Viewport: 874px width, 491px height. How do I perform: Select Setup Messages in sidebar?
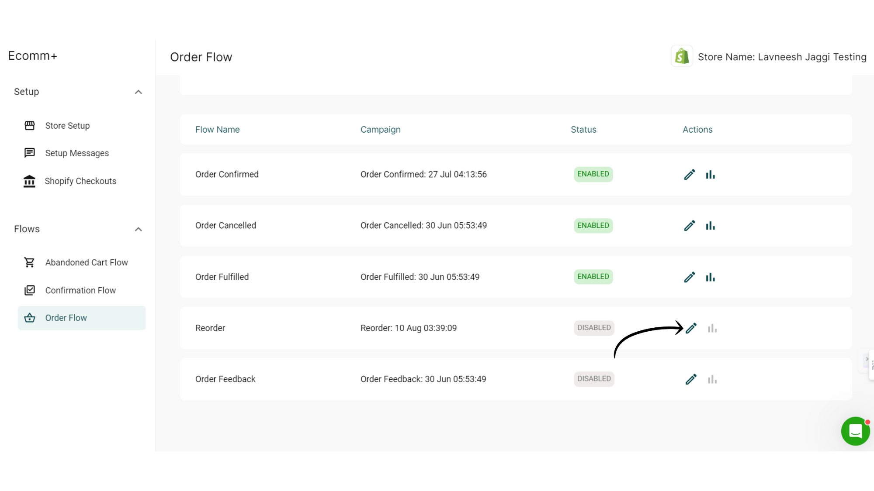(x=76, y=153)
